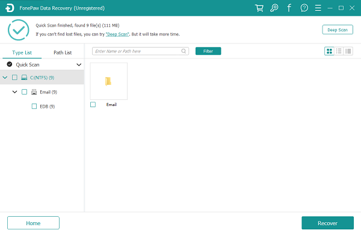Switch to list view
Image resolution: width=361 pixels, height=236 pixels.
[339, 51]
